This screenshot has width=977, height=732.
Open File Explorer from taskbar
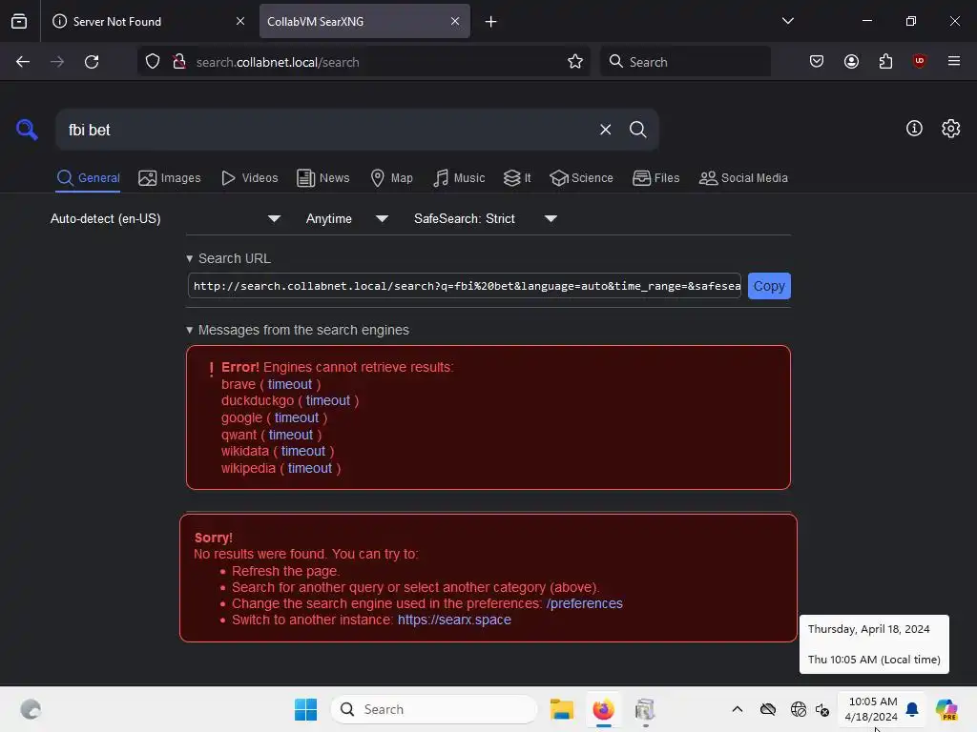click(x=561, y=709)
